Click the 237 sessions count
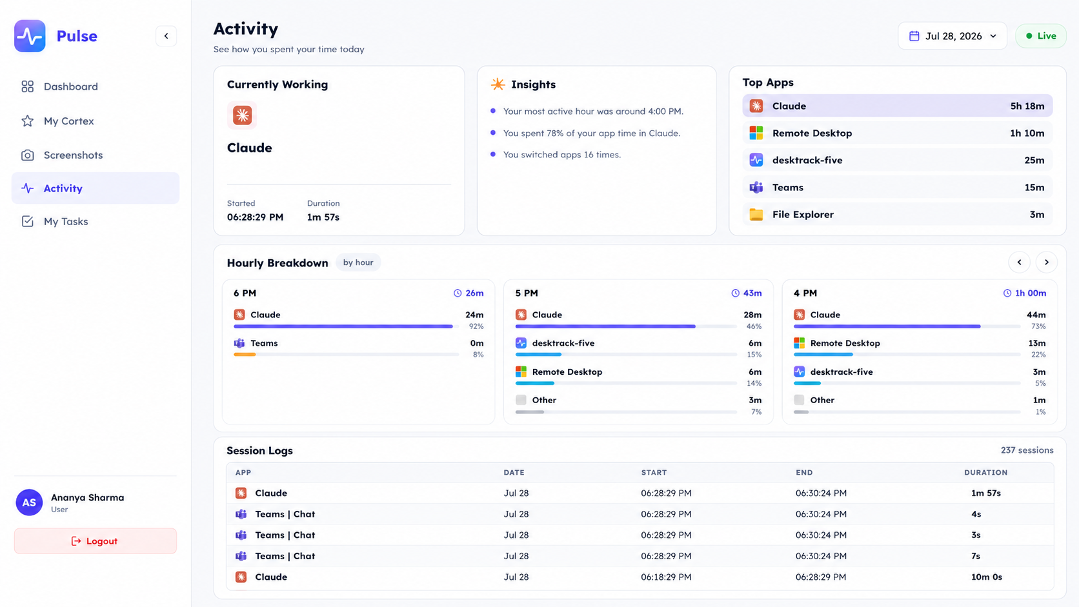Screen dimensions: 1079x607 pyautogui.click(x=1027, y=450)
